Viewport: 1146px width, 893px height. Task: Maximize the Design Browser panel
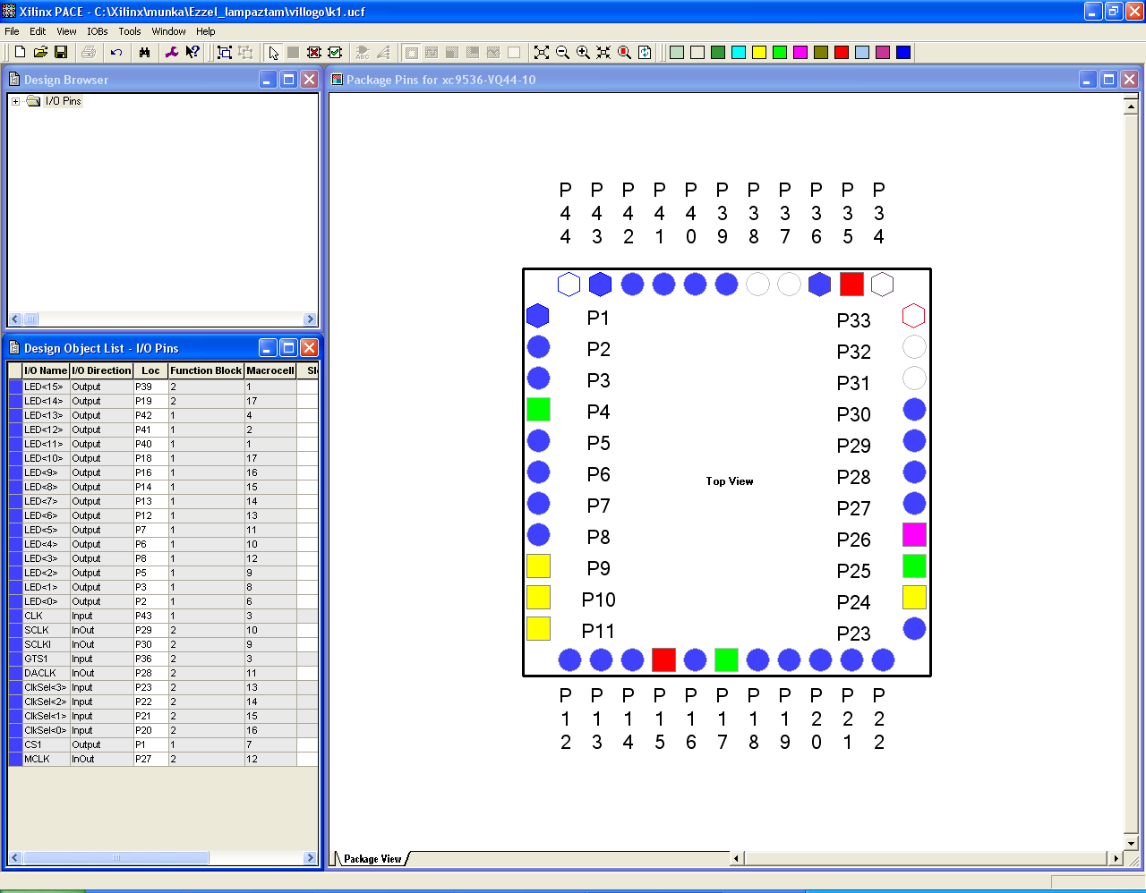point(288,80)
